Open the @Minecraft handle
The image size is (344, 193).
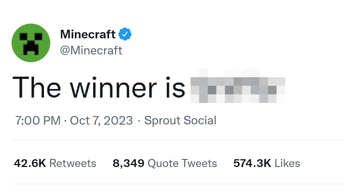pyautogui.click(x=91, y=50)
